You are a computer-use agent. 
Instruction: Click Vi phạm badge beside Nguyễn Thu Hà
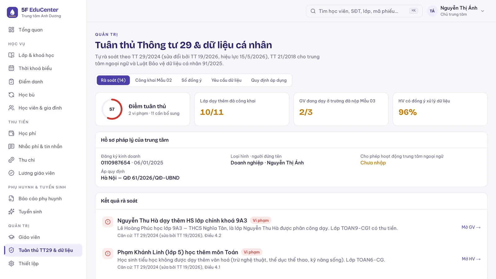pyautogui.click(x=260, y=220)
